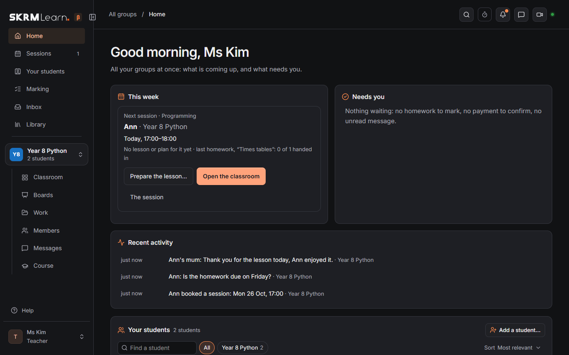Click the beta badge next to the logo
569x355 pixels.
pos(78,17)
